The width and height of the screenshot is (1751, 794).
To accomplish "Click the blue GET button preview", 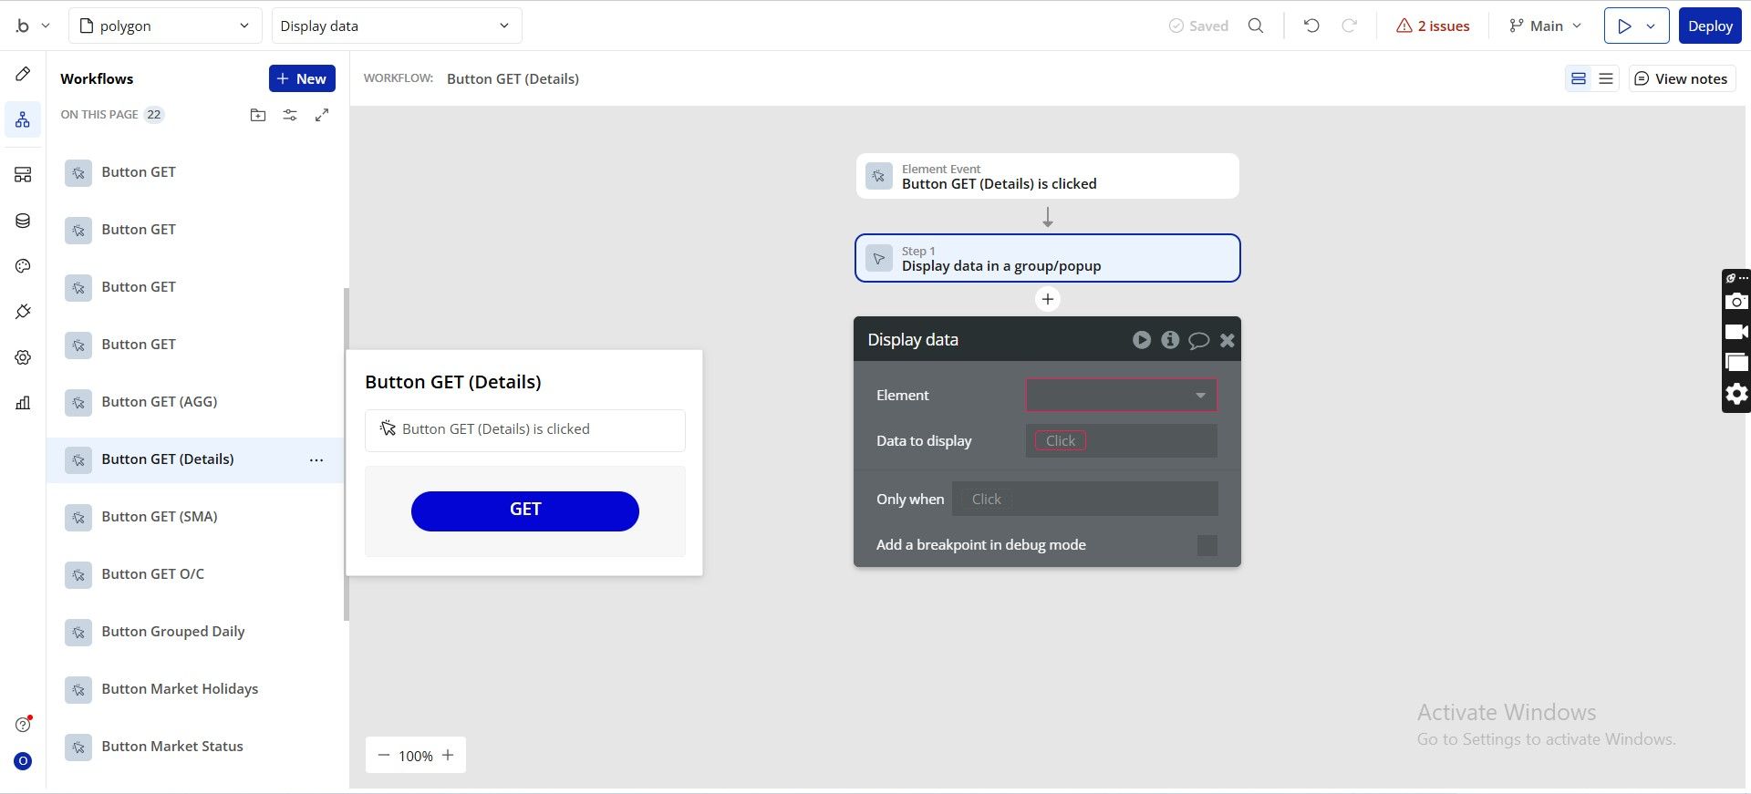I will tap(525, 510).
